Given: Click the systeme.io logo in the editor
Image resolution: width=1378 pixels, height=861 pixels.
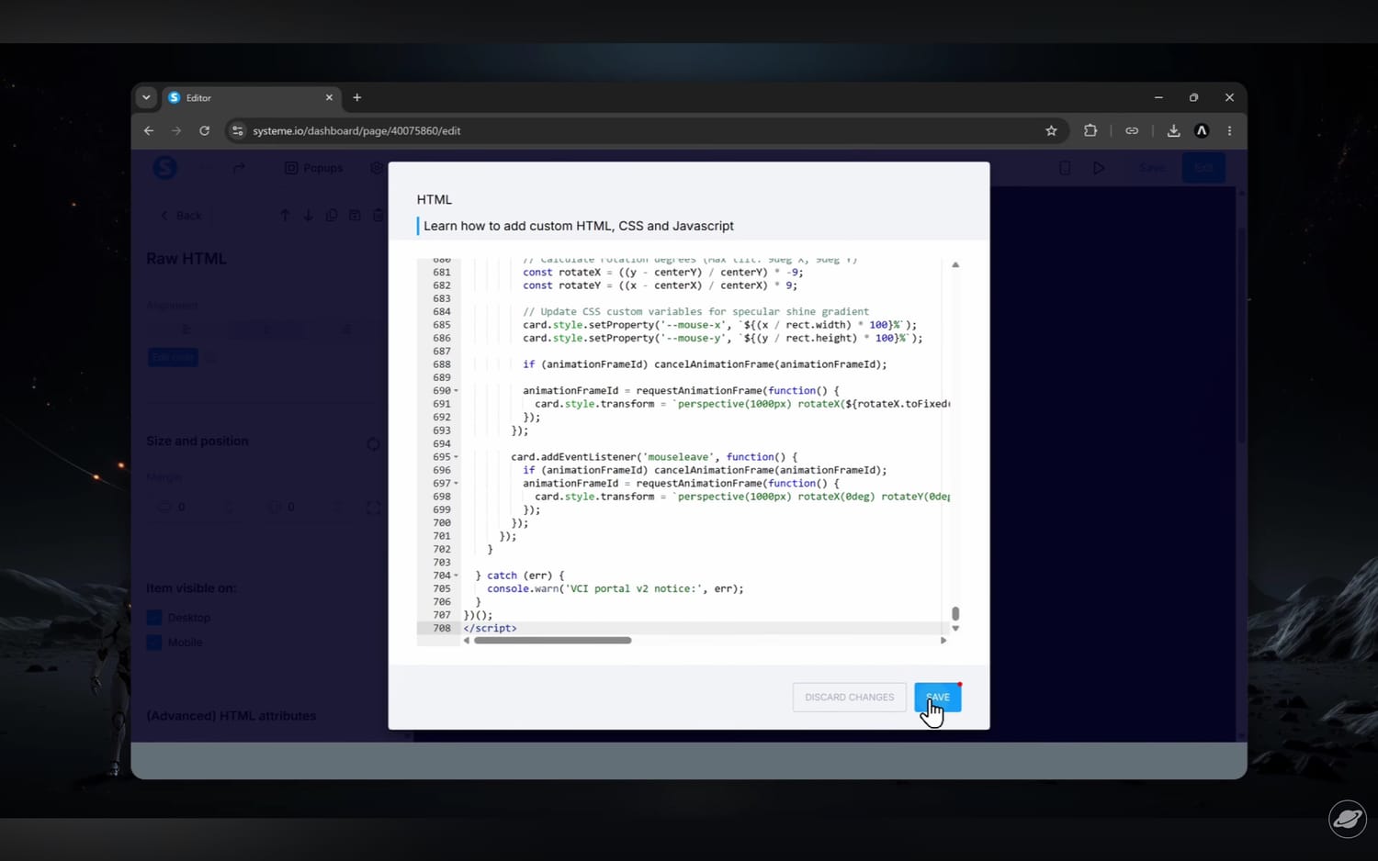Looking at the screenshot, I should (x=164, y=167).
